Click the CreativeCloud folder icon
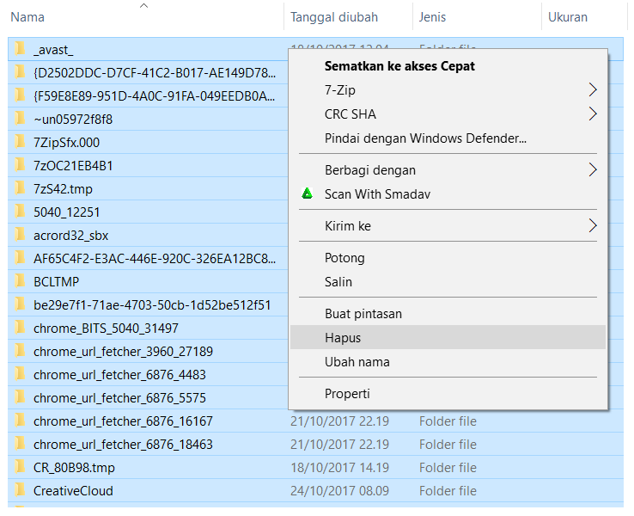 point(21,491)
